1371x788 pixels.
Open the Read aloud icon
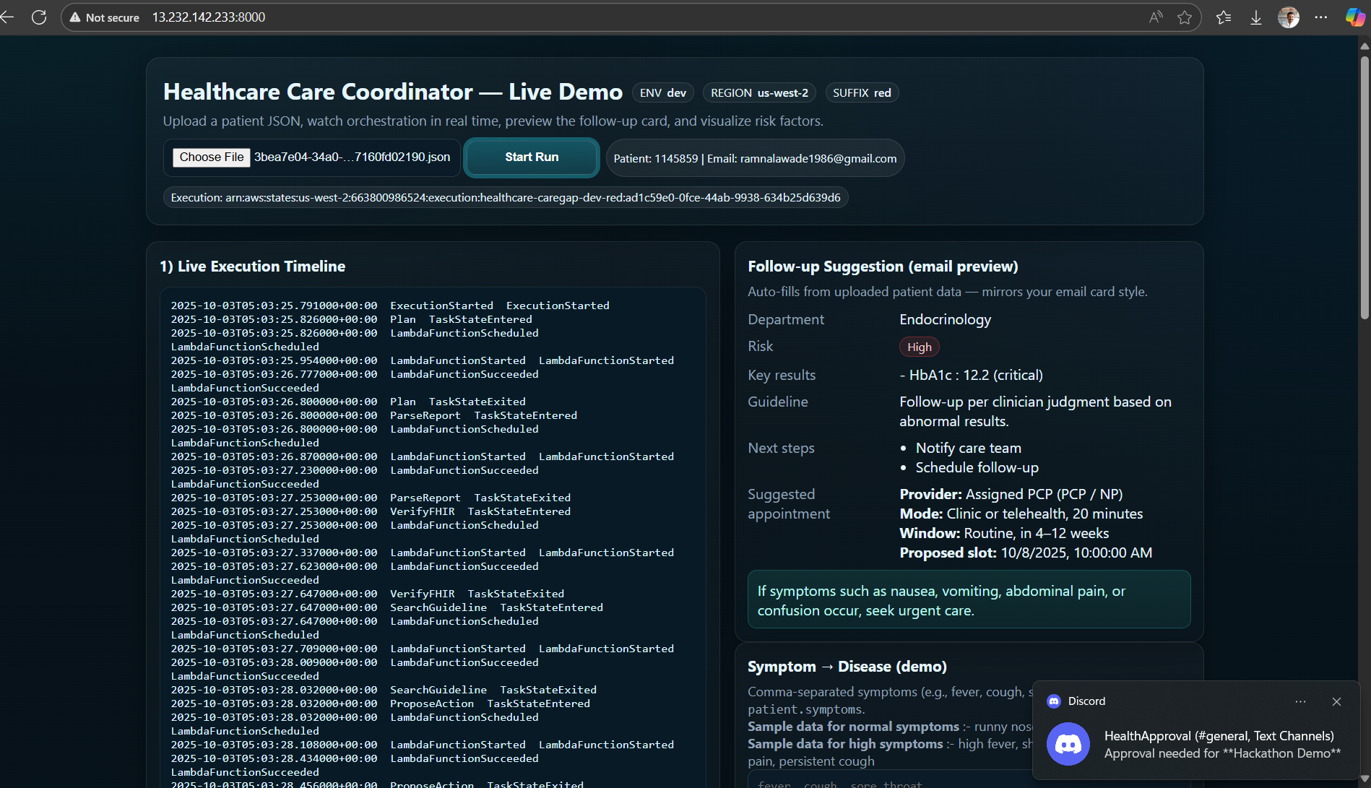[x=1156, y=17]
